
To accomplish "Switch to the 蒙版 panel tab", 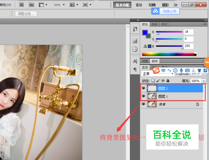I will coord(155,61).
